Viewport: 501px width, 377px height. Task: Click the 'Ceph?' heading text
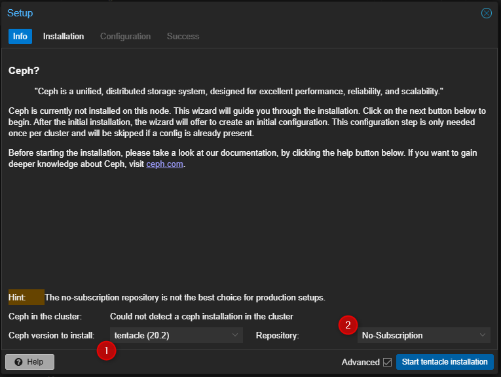(x=24, y=71)
